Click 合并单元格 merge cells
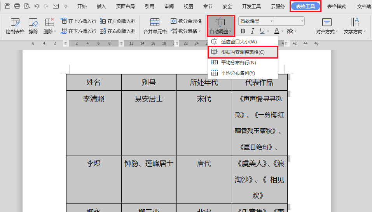Image resolution: width=372 pixels, height=212 pixels. pyautogui.click(x=155, y=26)
